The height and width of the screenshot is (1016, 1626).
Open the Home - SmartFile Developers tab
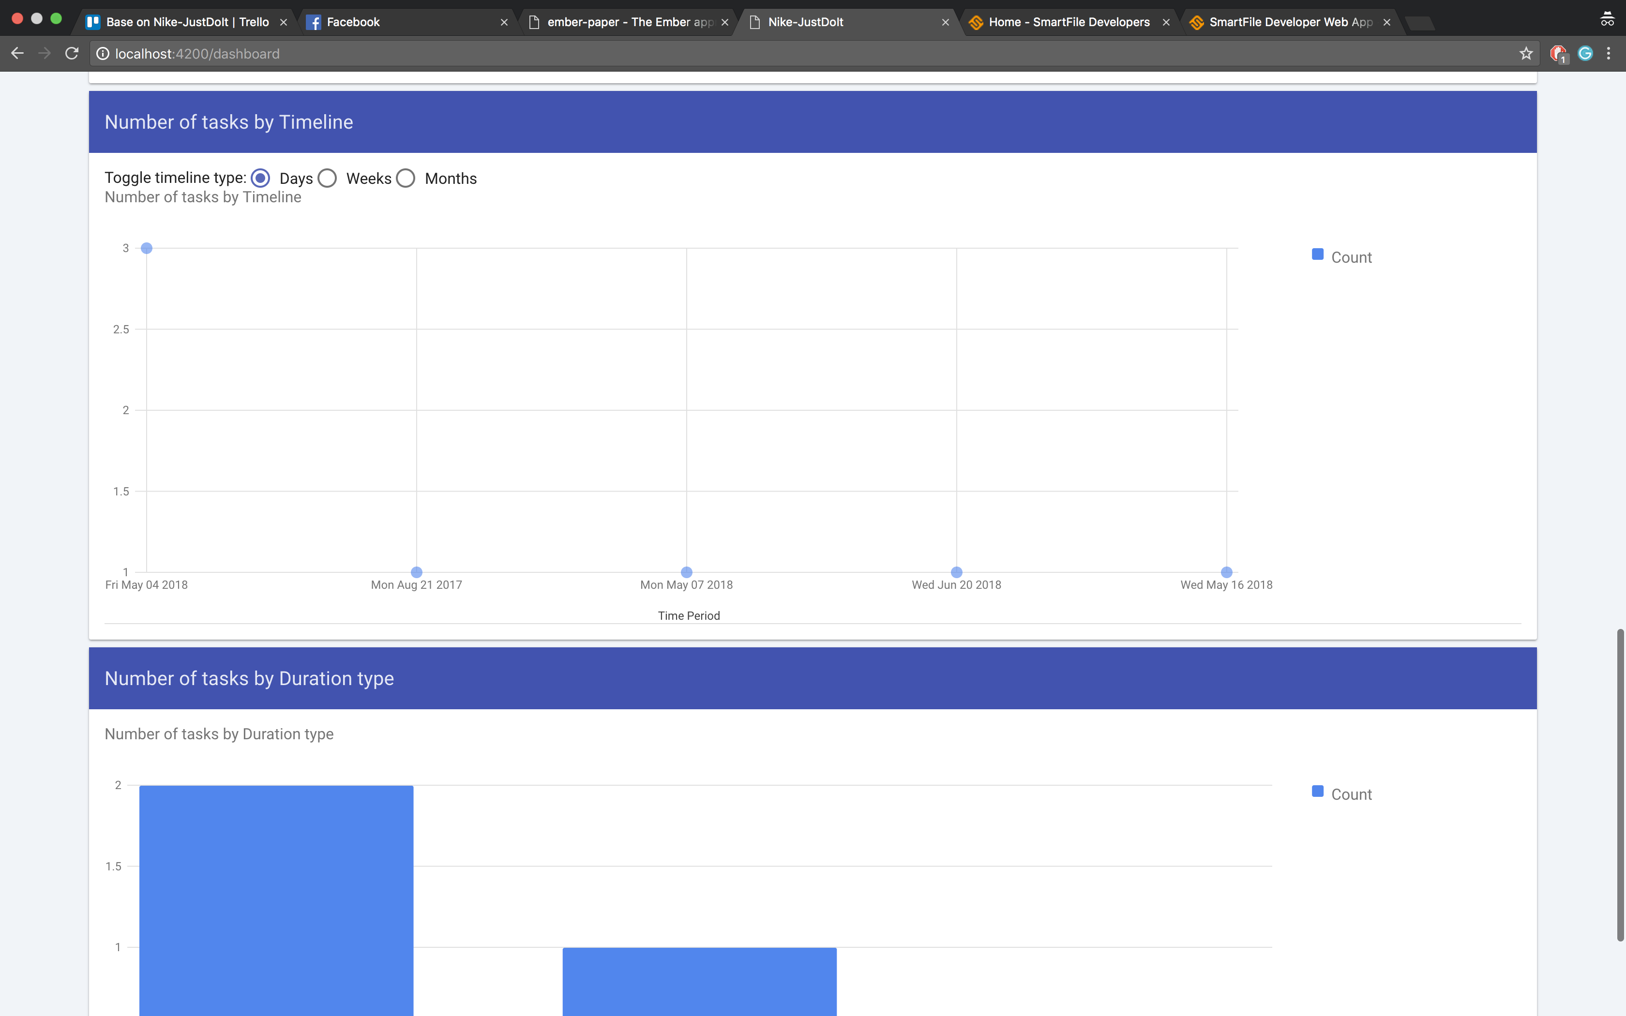click(1069, 22)
